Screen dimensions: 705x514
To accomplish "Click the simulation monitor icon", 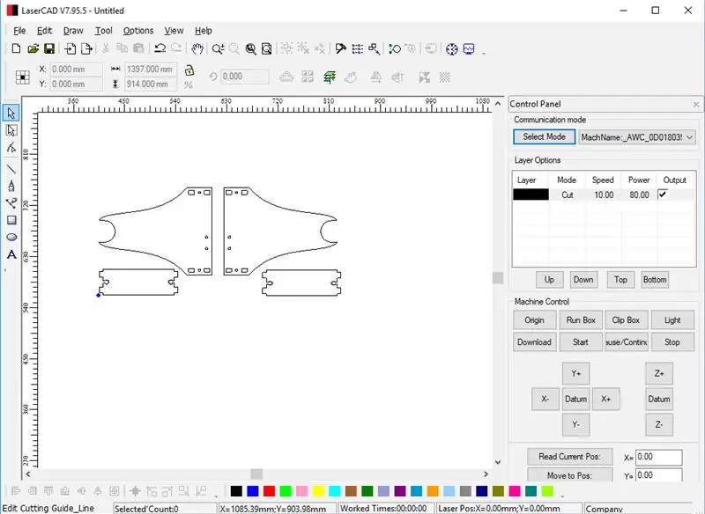I will click(x=469, y=48).
